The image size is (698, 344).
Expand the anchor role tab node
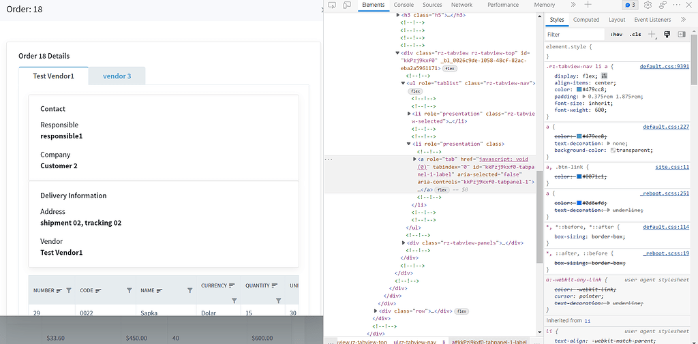coord(415,159)
